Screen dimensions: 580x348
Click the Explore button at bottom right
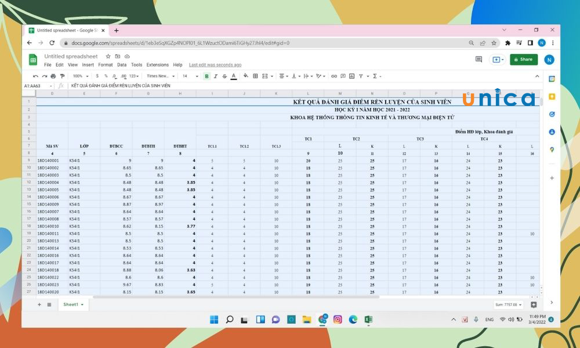coord(534,304)
